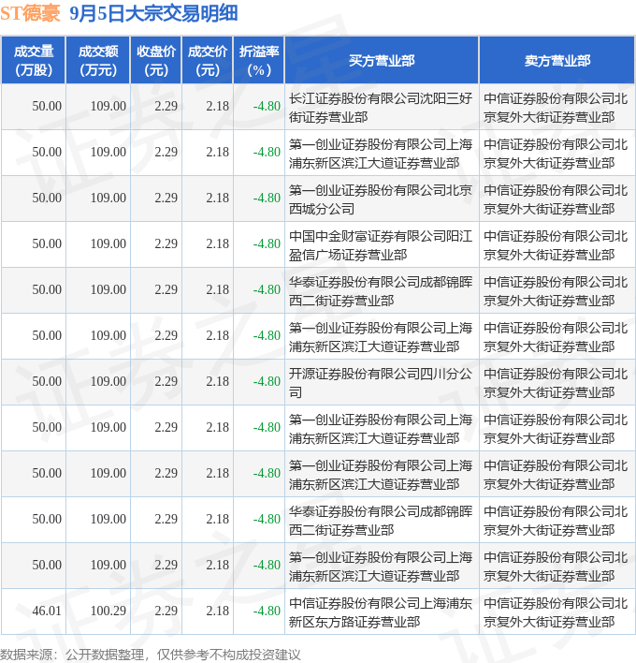Image resolution: width=636 pixels, height=663 pixels.
Task: Select buyer 长江证券股份有限公司沈阳三好街证券营业部
Action: click(x=381, y=108)
